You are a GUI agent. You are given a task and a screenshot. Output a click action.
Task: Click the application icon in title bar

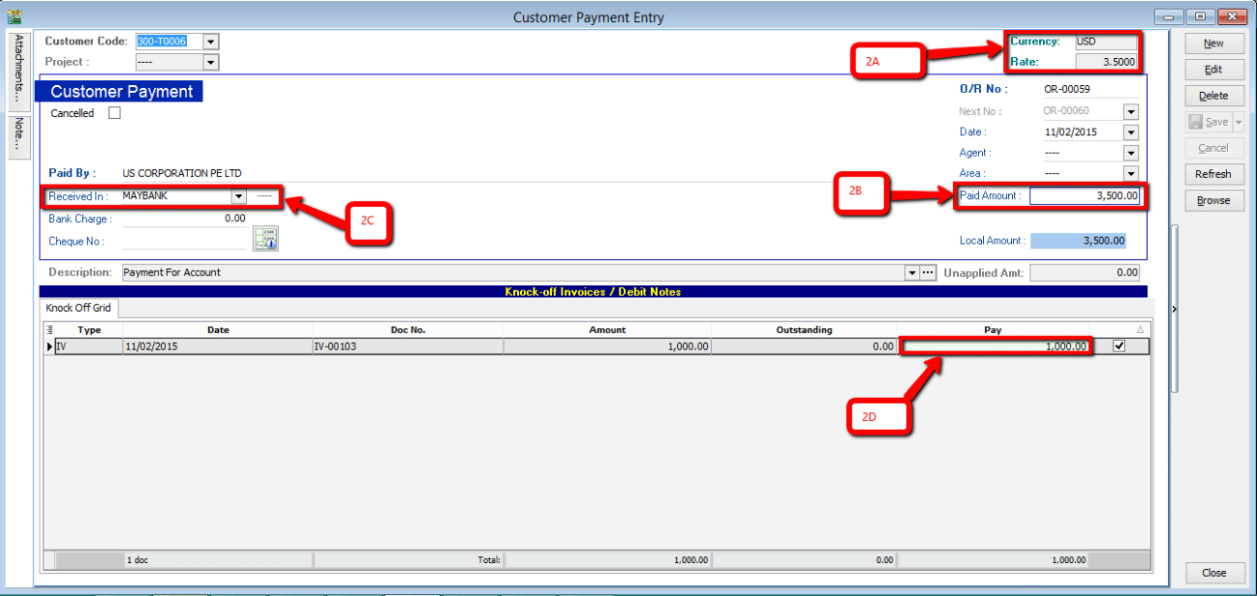(14, 16)
